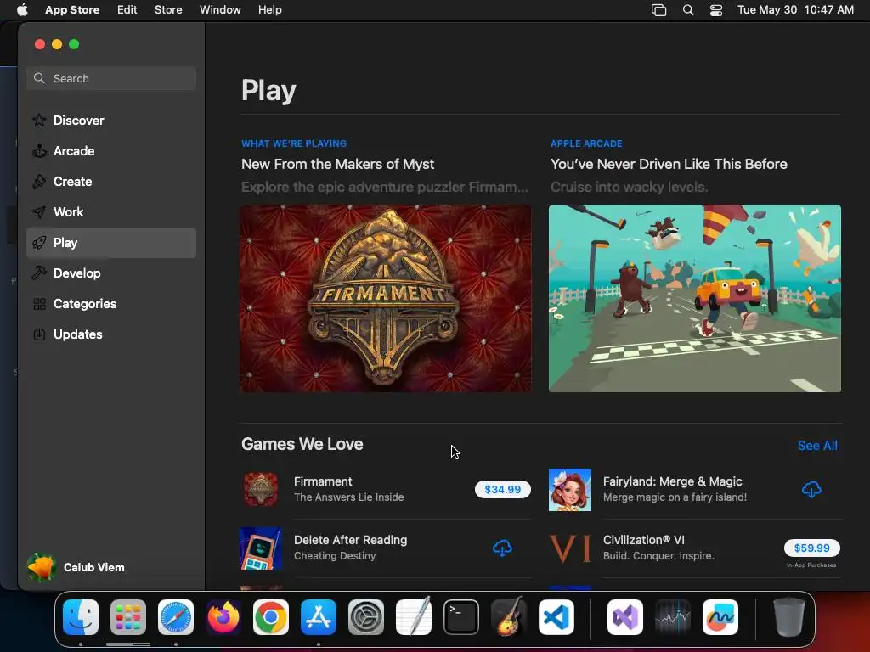The image size is (870, 652).
Task: Open the Trash in the Dock
Action: (789, 617)
